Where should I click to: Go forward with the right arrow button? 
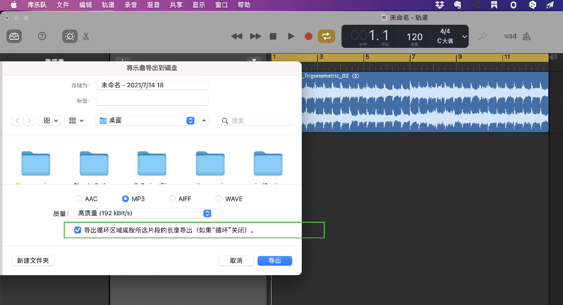coord(29,120)
